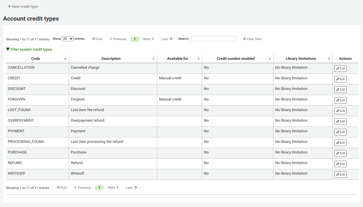Toggle sorting on the Description column
363x207 pixels.
click(x=111, y=59)
